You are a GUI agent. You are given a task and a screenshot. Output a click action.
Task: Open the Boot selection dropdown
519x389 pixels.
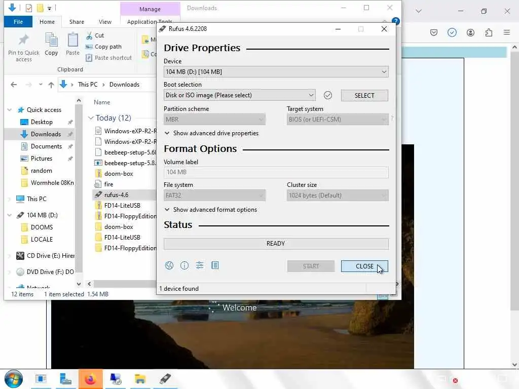click(x=239, y=95)
